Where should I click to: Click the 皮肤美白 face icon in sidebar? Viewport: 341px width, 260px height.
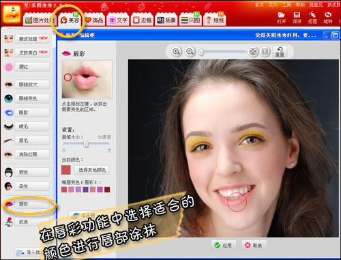pyautogui.click(x=9, y=53)
